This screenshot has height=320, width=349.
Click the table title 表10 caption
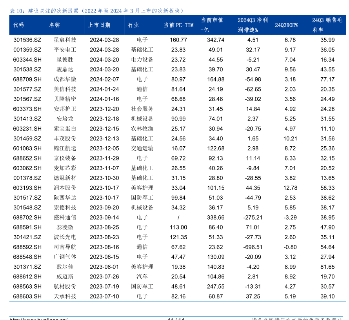click(x=96, y=11)
